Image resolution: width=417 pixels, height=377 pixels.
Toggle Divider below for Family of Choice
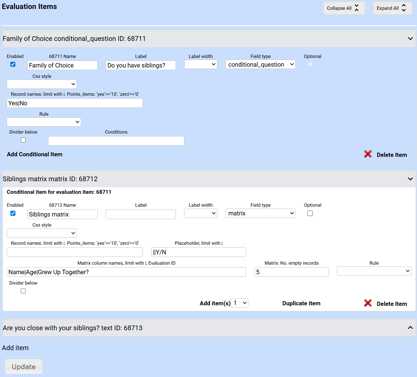coord(23,140)
